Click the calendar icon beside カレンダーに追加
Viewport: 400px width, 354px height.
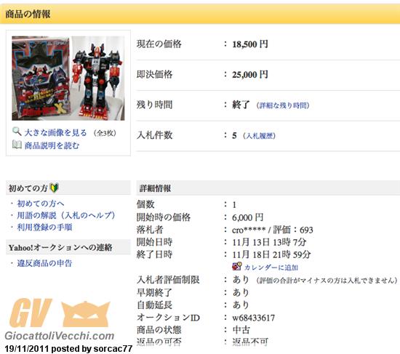[237, 266]
